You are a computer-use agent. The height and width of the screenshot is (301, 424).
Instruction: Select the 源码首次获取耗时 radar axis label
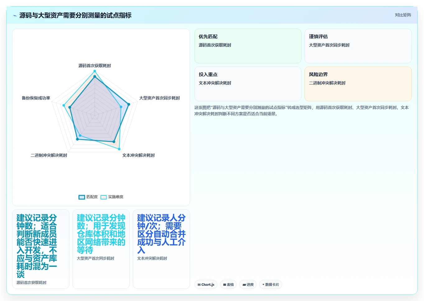click(95, 66)
